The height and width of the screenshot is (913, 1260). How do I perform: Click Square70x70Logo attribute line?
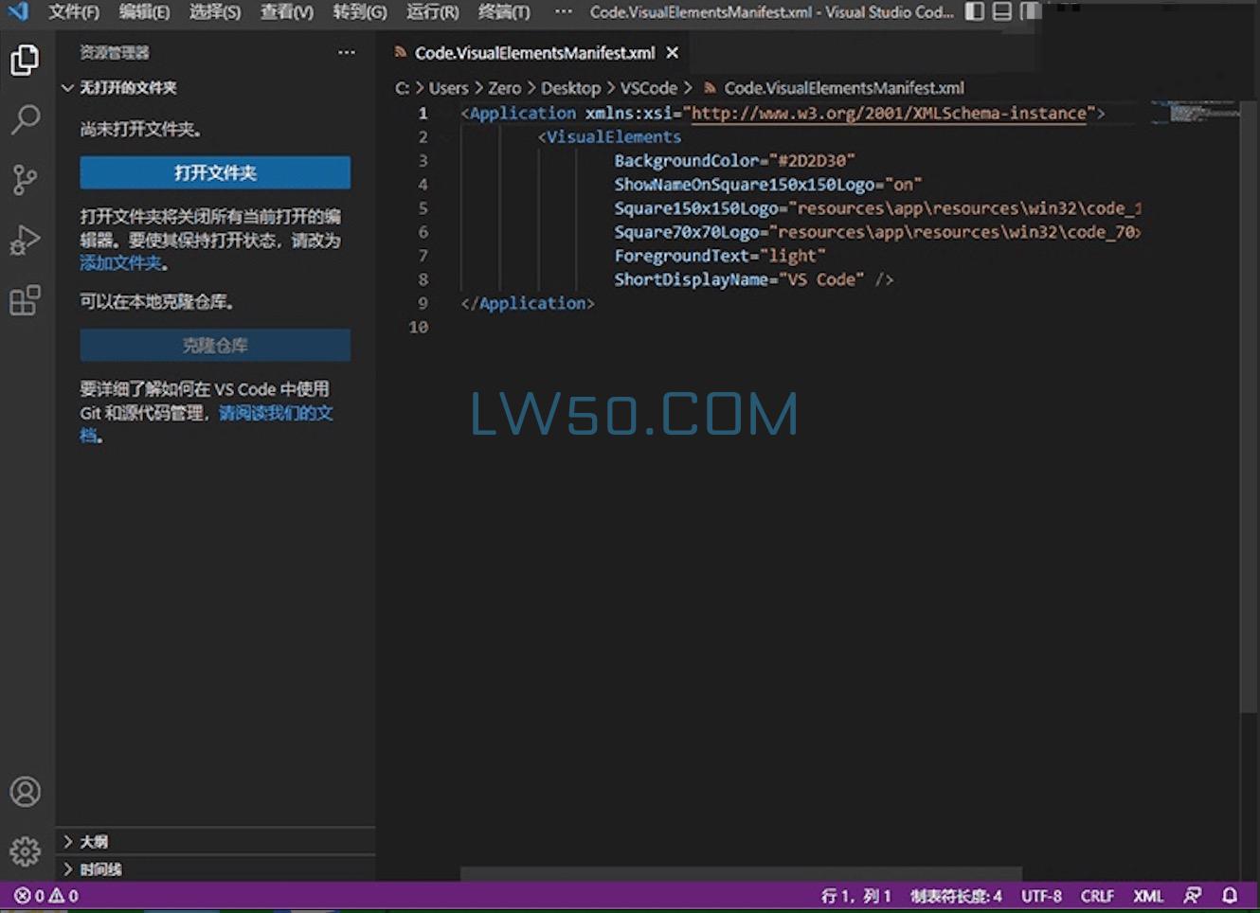(876, 232)
